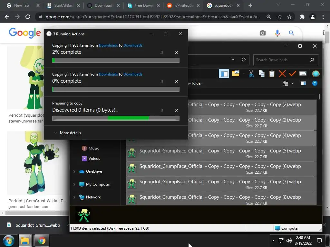The height and width of the screenshot is (247, 330).
Task: Click the orange checkmark Properties icon
Action: pyautogui.click(x=292, y=74)
